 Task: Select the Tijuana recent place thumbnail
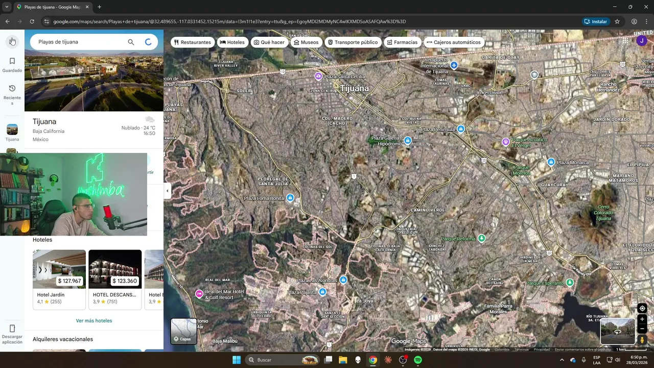point(12,129)
